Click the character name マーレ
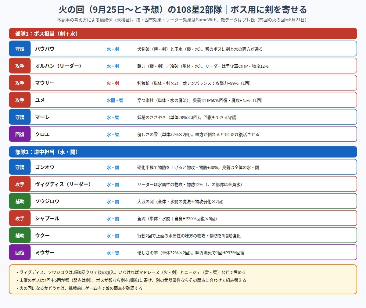 coord(42,117)
